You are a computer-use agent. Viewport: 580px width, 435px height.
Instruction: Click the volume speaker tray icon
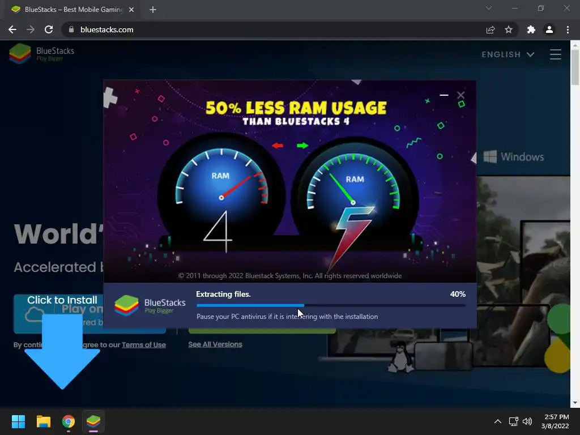(x=527, y=421)
